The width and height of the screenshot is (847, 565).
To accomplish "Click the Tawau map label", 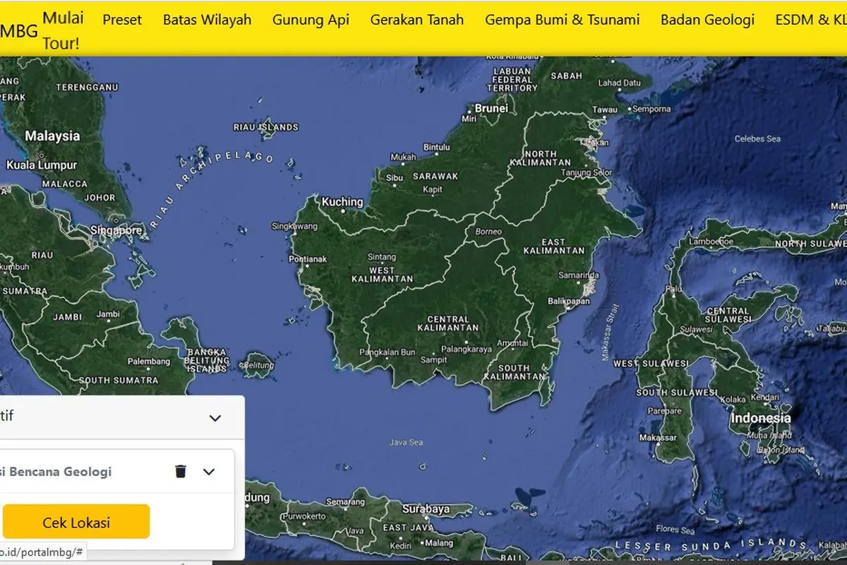I will click(604, 109).
